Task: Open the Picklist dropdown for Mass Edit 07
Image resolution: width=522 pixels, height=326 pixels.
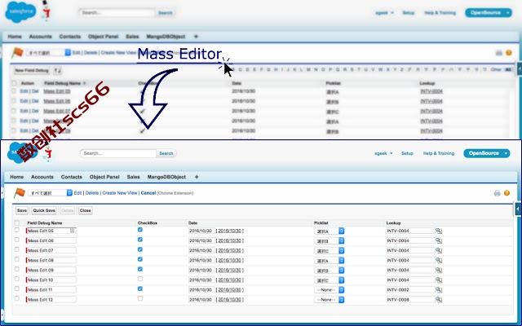Action: (x=330, y=250)
